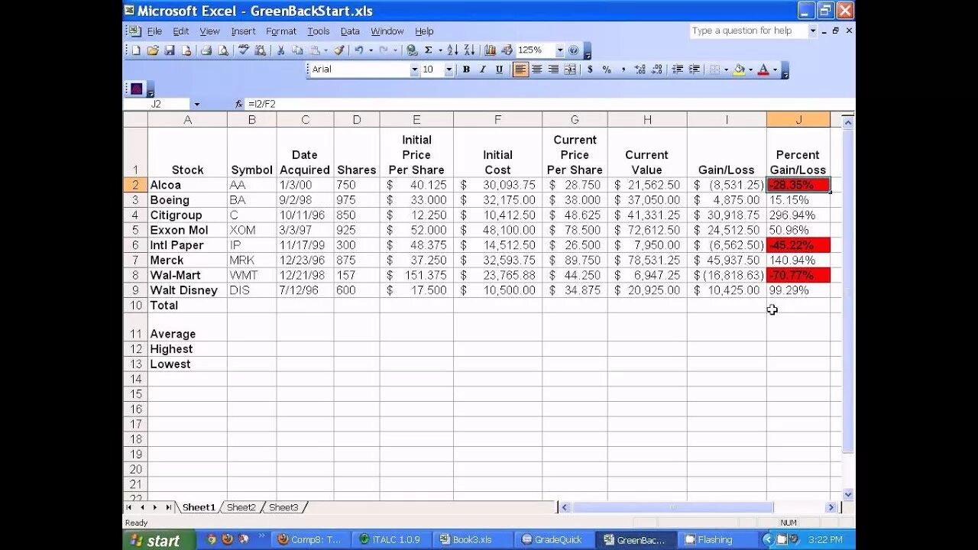Undo the last action
This screenshot has width=978, height=550.
(x=358, y=50)
